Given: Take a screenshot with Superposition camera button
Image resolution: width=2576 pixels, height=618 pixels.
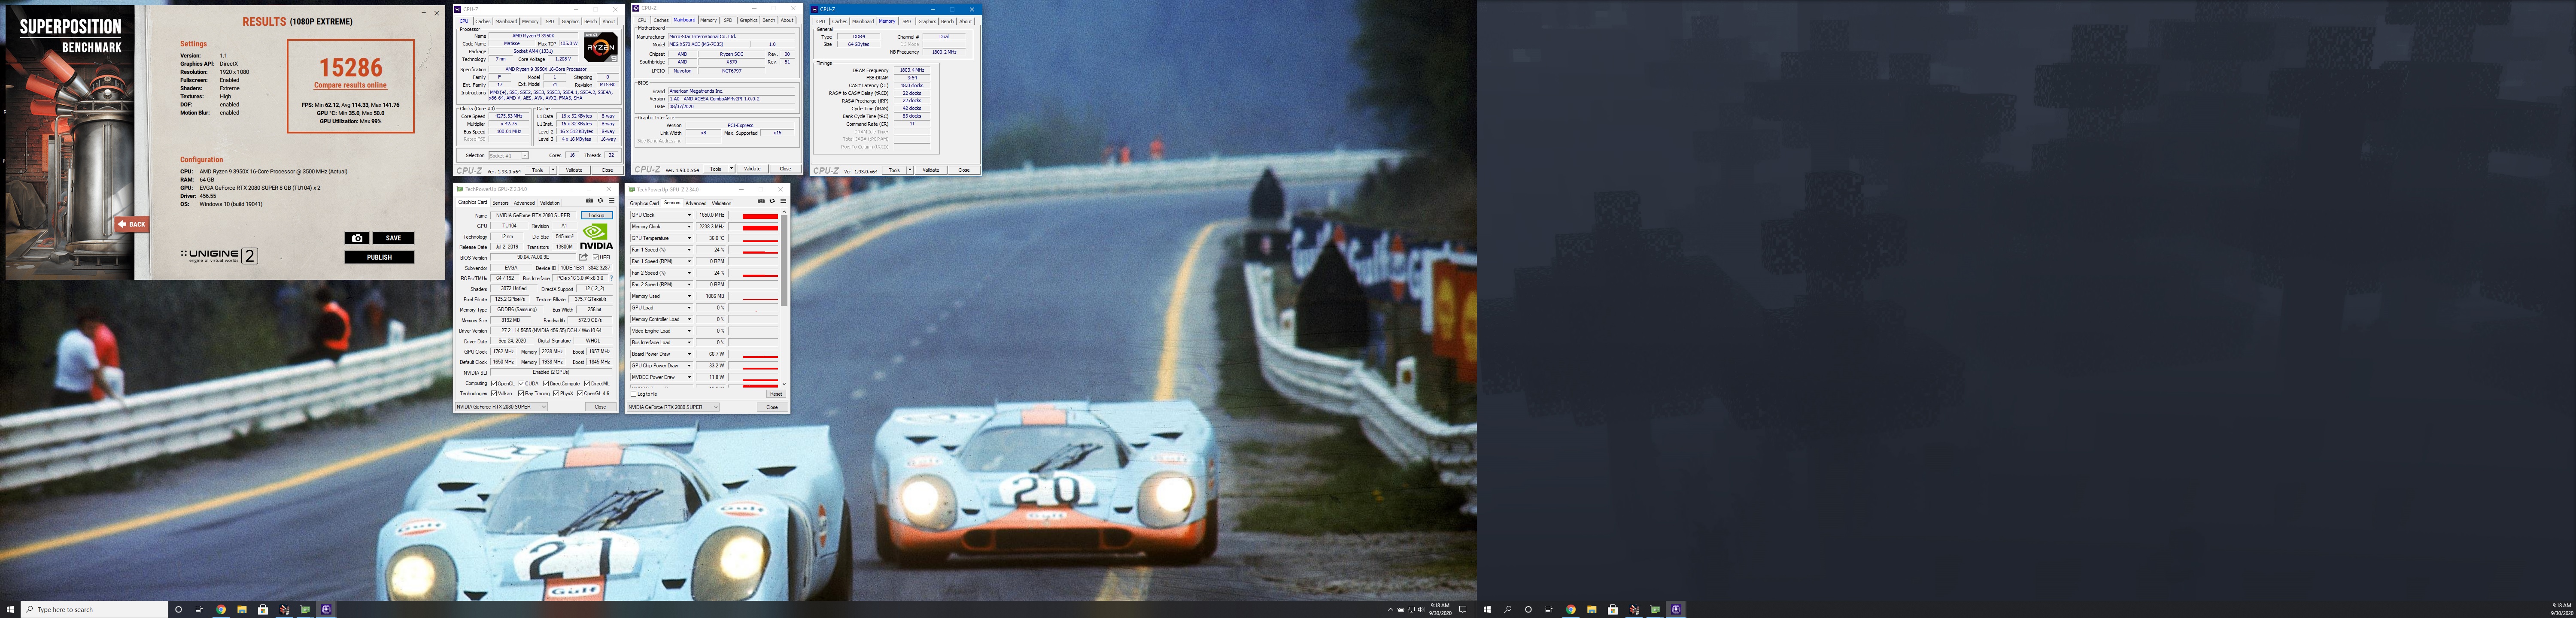Looking at the screenshot, I should (x=357, y=238).
